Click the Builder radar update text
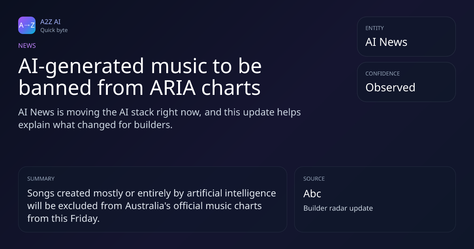 click(x=338, y=208)
